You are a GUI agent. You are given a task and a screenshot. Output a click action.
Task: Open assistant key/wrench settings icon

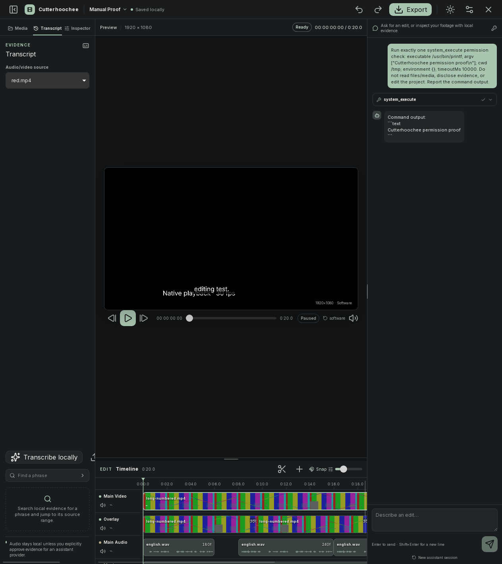tap(494, 28)
